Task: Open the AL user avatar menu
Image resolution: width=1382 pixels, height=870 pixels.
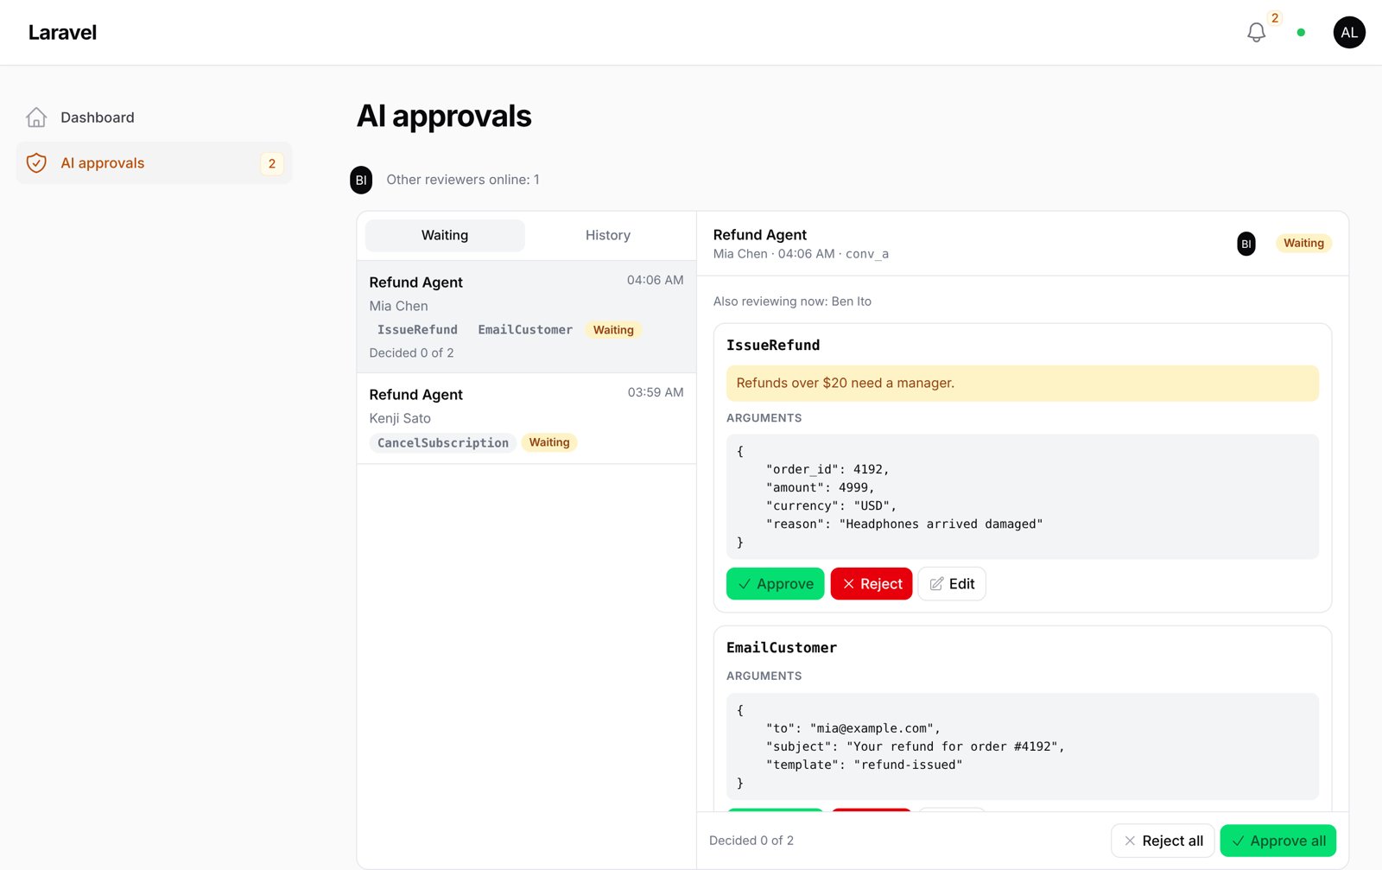Action: [1349, 33]
